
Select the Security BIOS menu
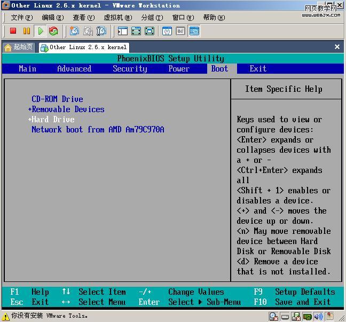(130, 69)
